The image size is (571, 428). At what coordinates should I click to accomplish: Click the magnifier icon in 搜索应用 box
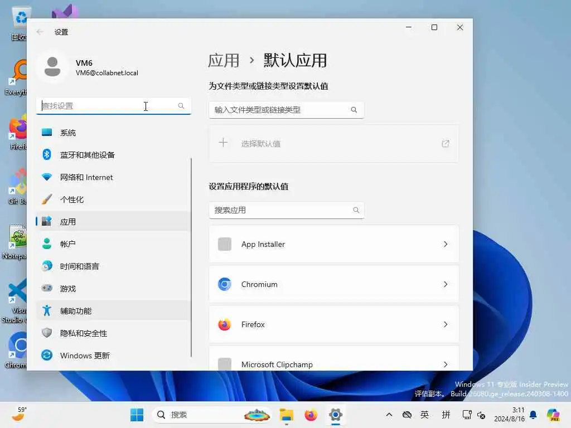(356, 210)
